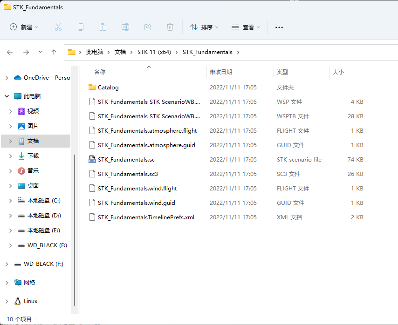Open the Catalog folder

[108, 87]
